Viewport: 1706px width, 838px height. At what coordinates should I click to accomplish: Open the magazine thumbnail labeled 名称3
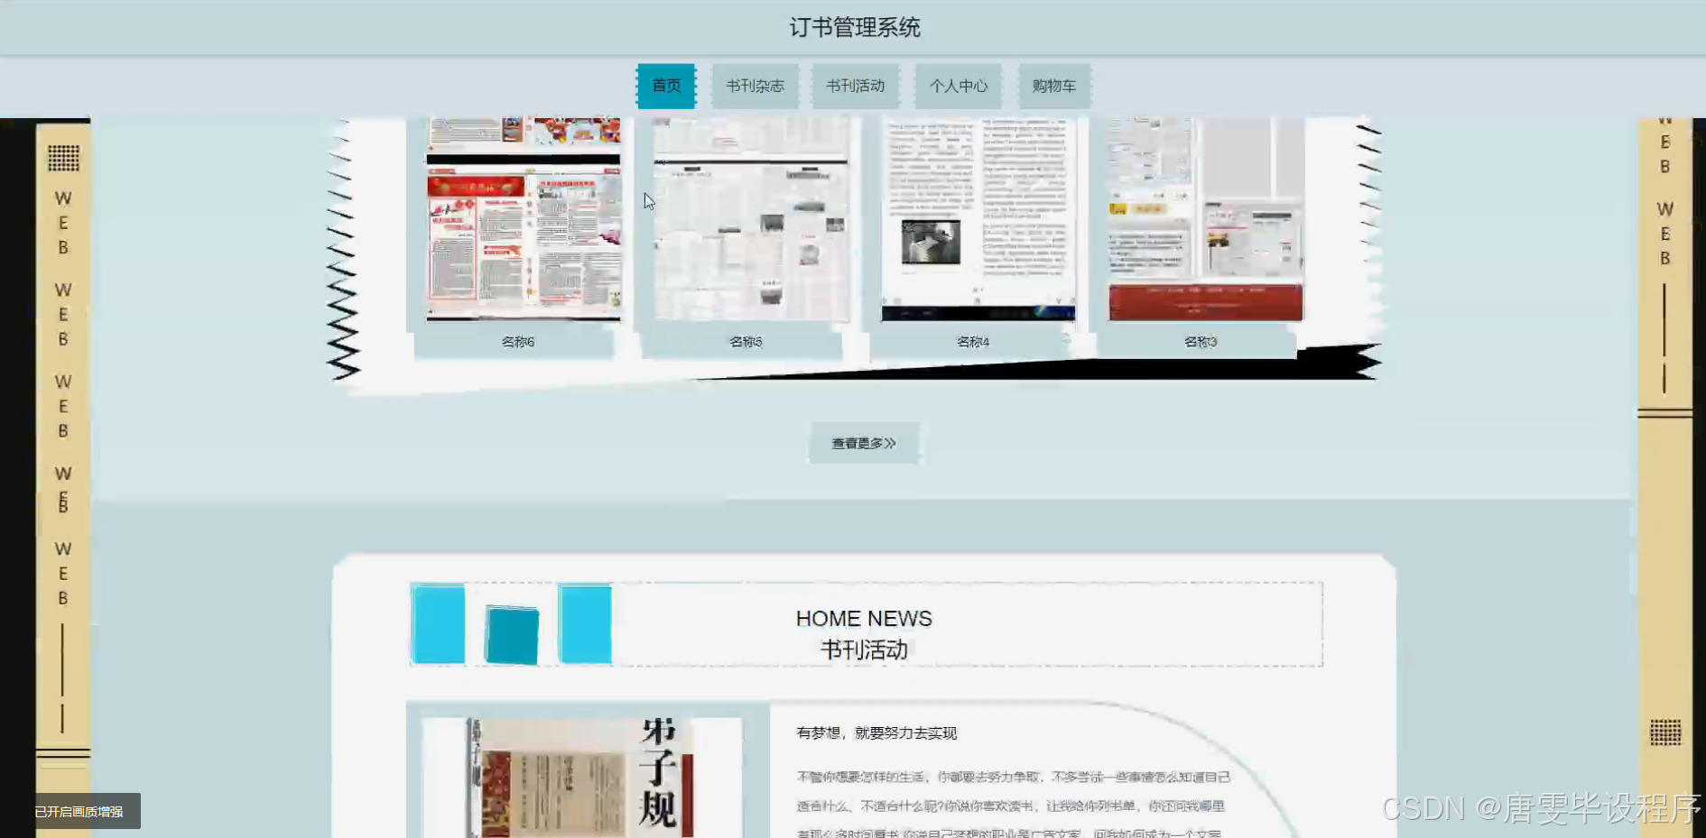(x=1206, y=219)
